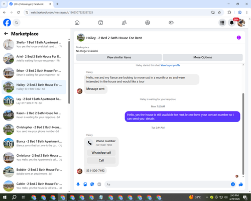251x201 pixels.
Task: Open Windows Task View
Action: tap(24, 197)
